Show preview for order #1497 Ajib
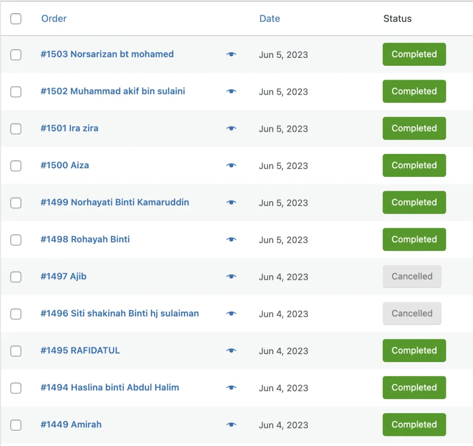 coord(231,277)
